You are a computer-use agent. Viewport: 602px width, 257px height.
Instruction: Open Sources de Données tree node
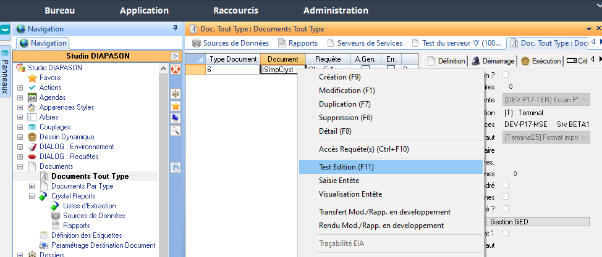click(x=93, y=216)
